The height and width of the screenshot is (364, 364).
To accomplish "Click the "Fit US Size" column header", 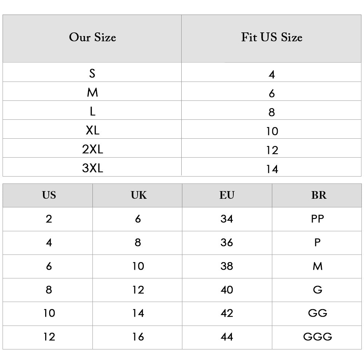I will click(x=272, y=37).
